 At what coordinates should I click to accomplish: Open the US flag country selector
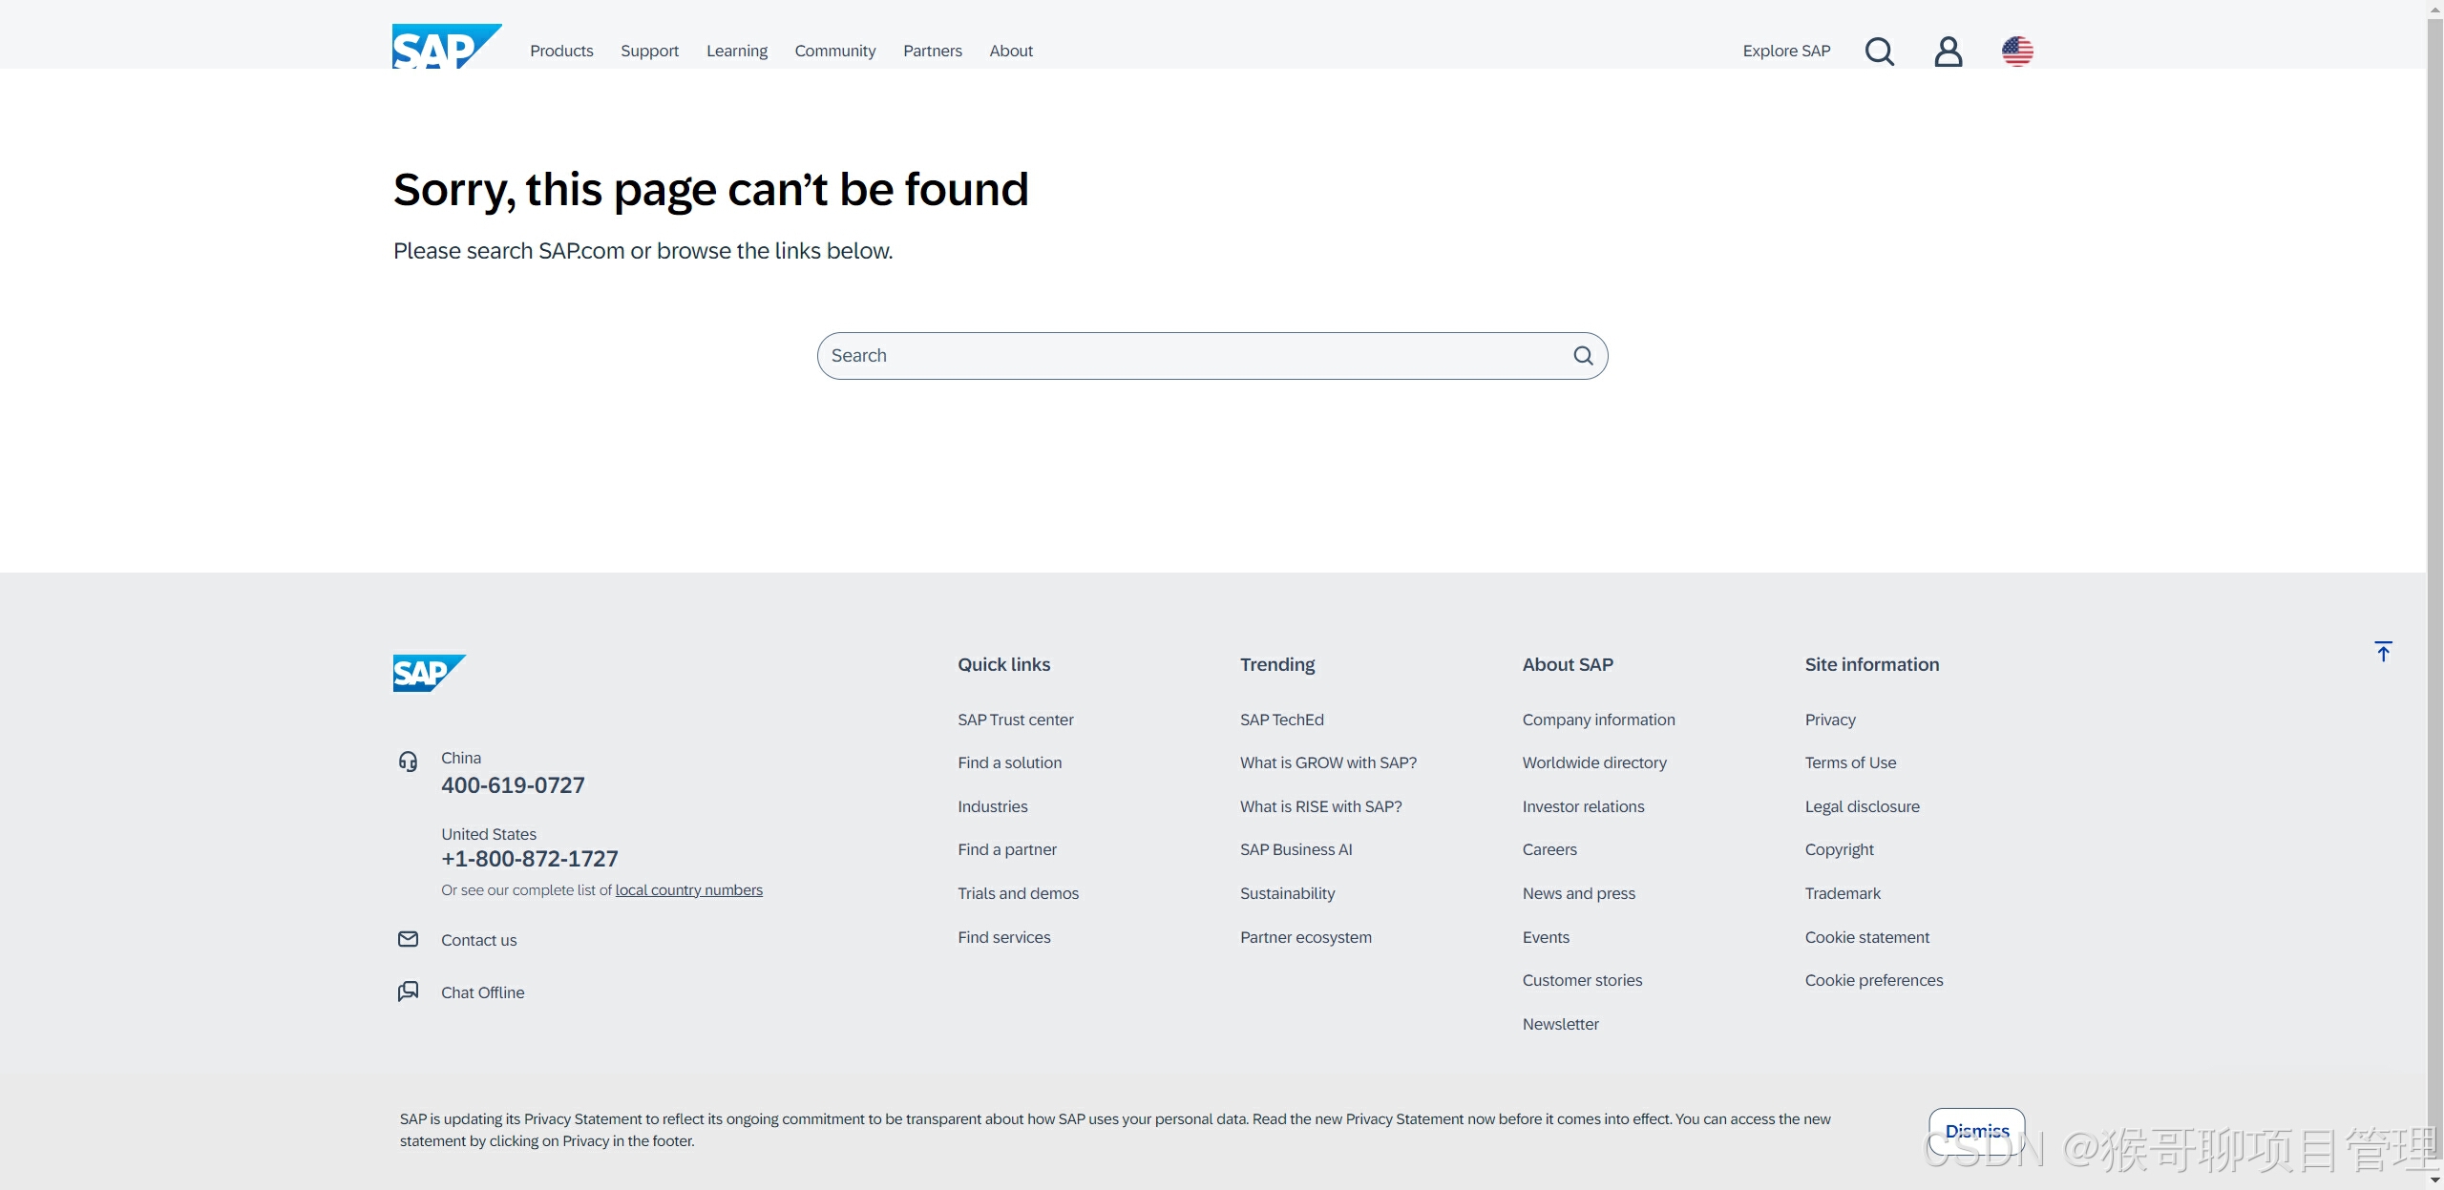2016,51
